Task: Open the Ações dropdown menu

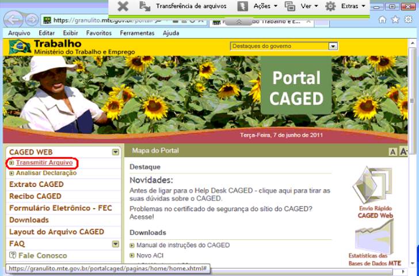Action: click(265, 6)
